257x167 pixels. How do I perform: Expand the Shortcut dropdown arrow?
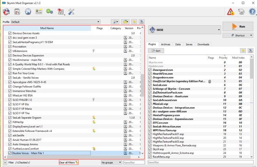[251, 35]
